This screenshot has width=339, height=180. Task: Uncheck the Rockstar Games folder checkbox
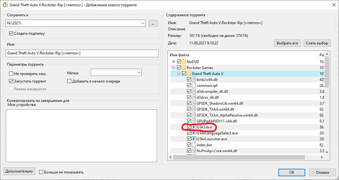tap(179, 67)
